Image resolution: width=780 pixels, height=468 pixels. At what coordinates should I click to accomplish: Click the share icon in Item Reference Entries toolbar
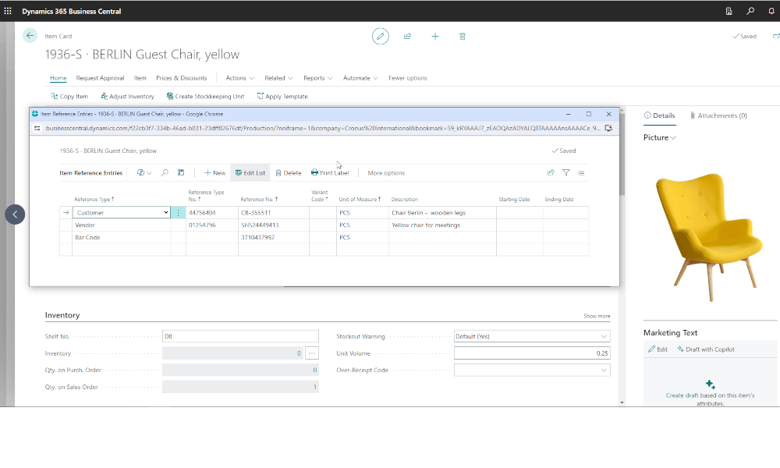[551, 172]
